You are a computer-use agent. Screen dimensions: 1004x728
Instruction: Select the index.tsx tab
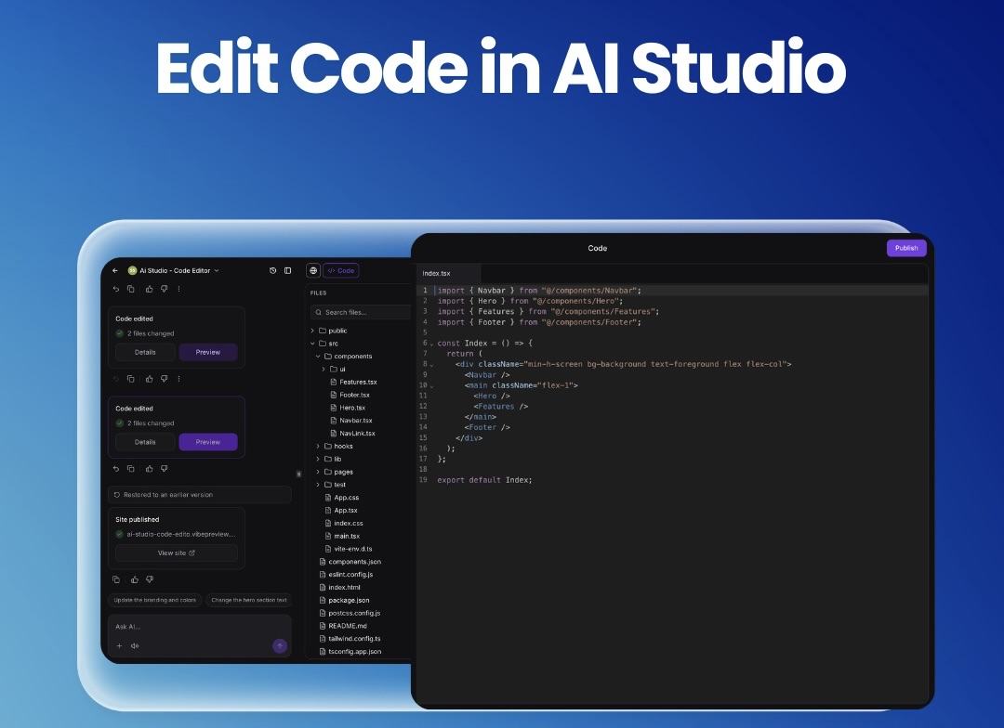pyautogui.click(x=437, y=273)
